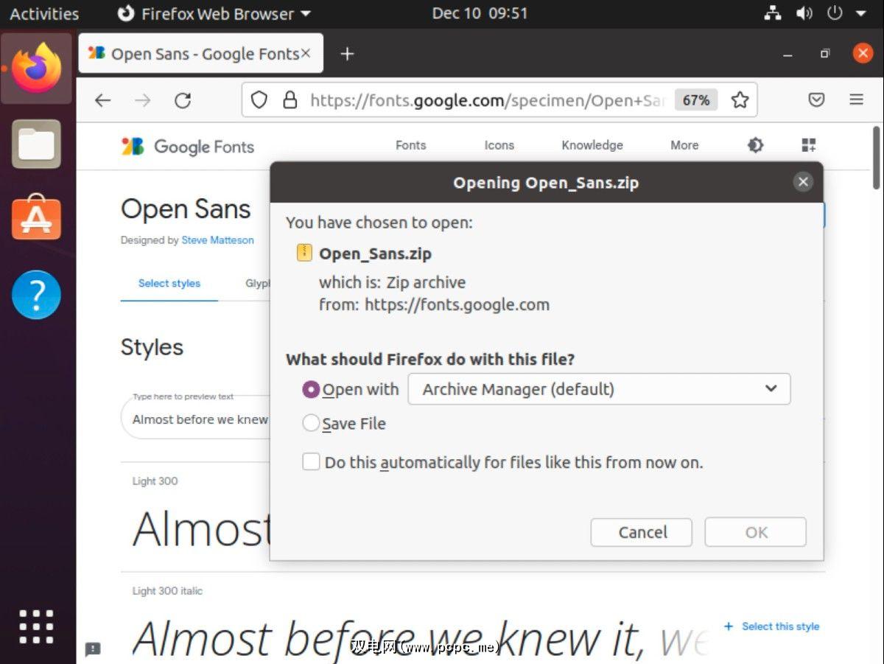Screen dimensions: 884x664
Task: Open the Pocket save icon
Action: coord(816,100)
